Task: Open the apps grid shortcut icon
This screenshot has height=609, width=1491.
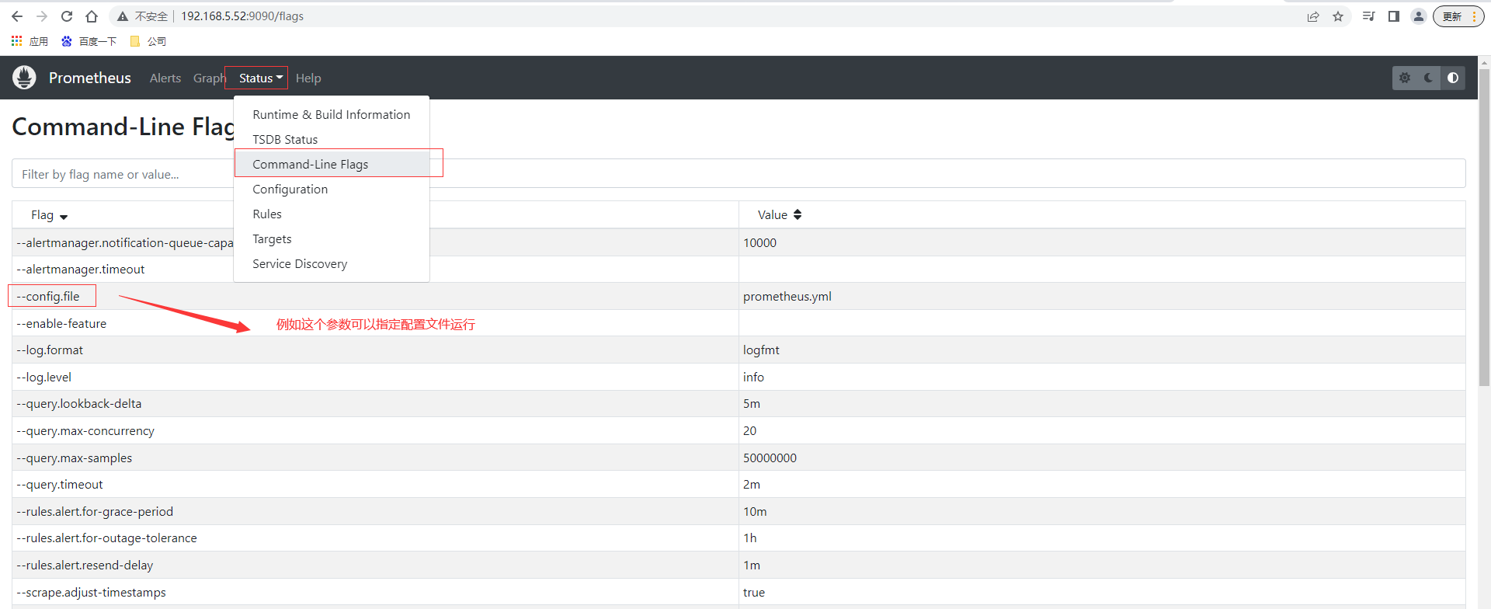Action: pos(16,41)
